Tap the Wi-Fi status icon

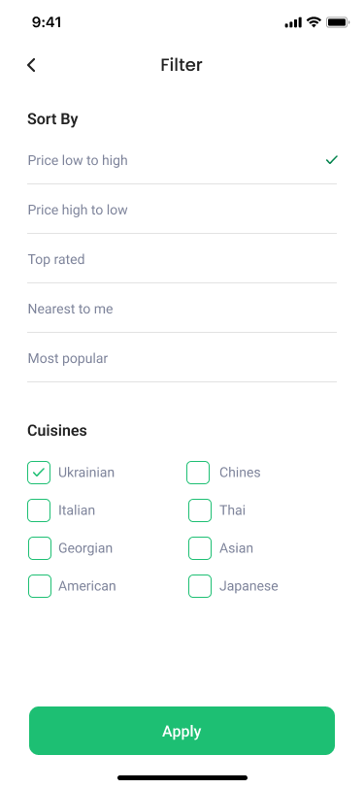314,22
